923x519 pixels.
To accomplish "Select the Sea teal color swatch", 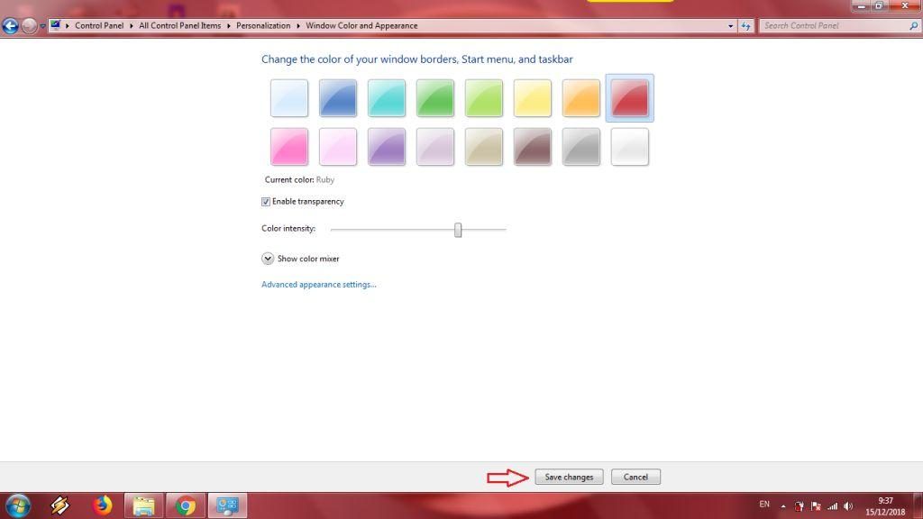I will tap(386, 97).
